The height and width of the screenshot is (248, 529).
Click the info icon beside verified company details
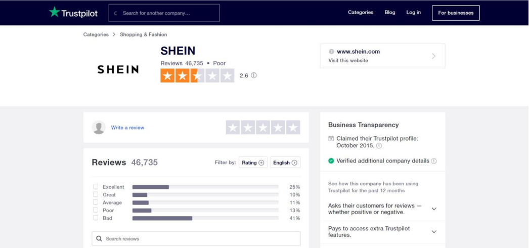point(434,161)
